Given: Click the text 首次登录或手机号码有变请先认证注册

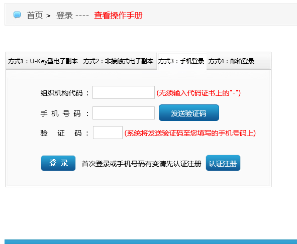Looking at the screenshot, I should (x=141, y=164).
